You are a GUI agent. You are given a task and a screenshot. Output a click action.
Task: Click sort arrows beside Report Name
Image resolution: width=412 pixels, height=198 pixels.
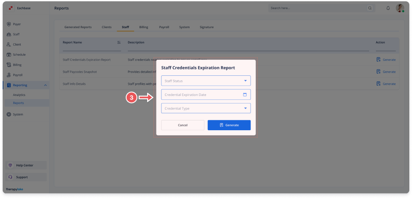click(x=119, y=42)
